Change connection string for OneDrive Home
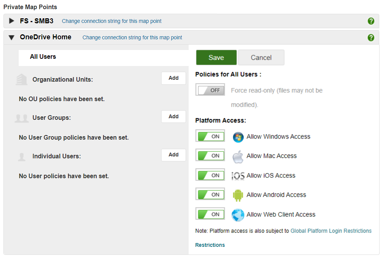The height and width of the screenshot is (256, 380). 132,37
